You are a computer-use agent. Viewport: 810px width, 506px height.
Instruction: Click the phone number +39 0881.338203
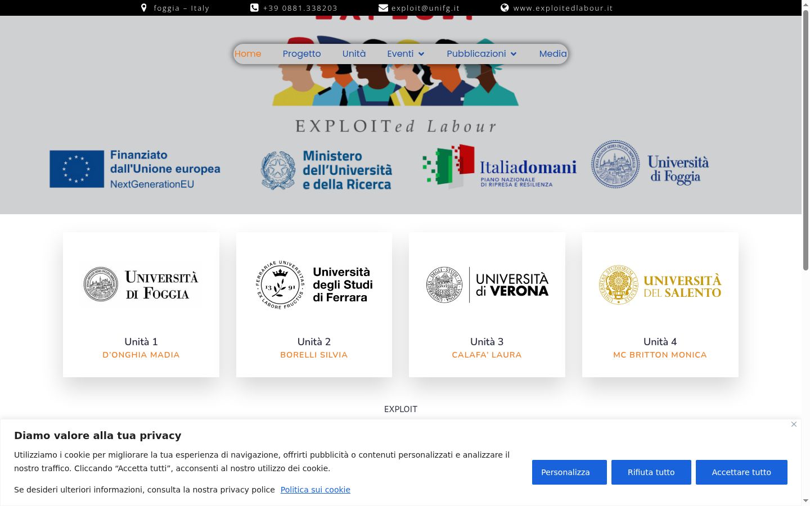[300, 8]
